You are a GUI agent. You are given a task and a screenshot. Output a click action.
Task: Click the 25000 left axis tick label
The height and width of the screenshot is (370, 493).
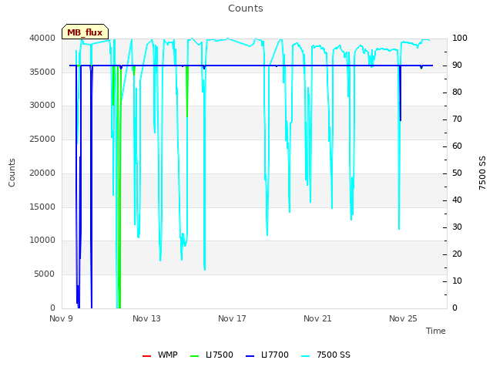pos(42,140)
